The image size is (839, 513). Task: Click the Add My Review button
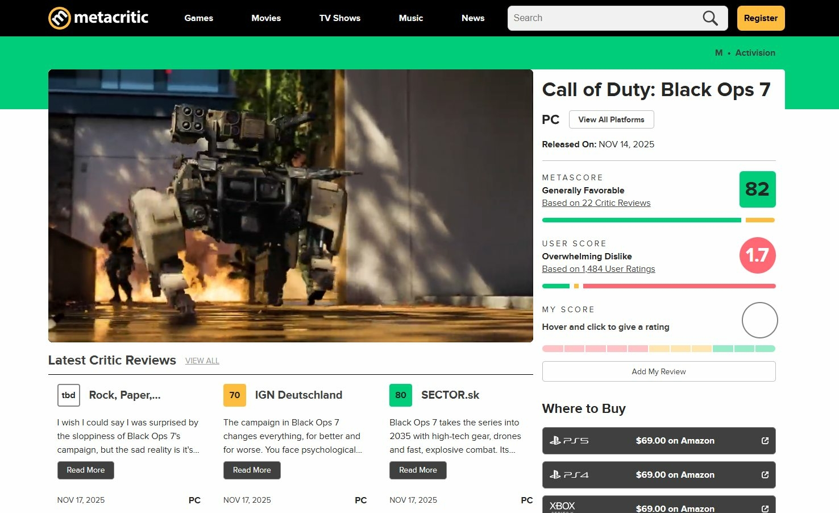tap(658, 371)
